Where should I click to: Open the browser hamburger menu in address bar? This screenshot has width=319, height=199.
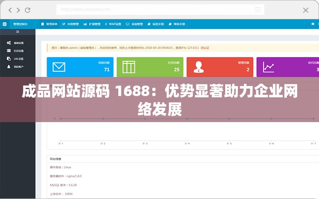[x=257, y=10]
